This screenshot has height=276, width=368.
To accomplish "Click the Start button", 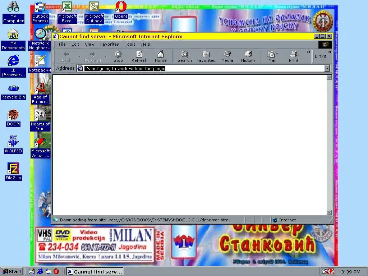I will pyautogui.click(x=12, y=272).
